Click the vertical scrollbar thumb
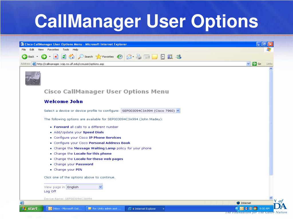Screen dimensions: 293x219 click(x=271, y=123)
